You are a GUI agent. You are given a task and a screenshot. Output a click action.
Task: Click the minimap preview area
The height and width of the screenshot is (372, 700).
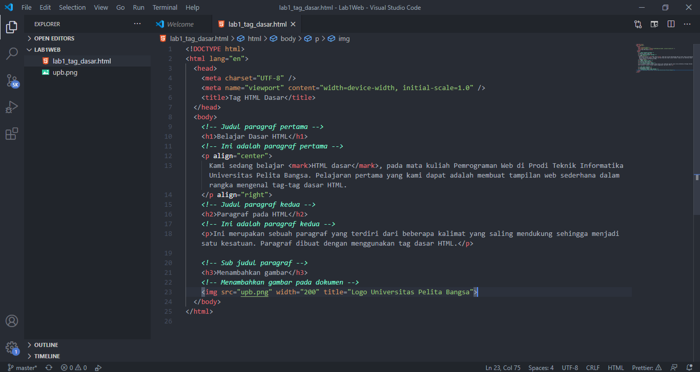664,57
